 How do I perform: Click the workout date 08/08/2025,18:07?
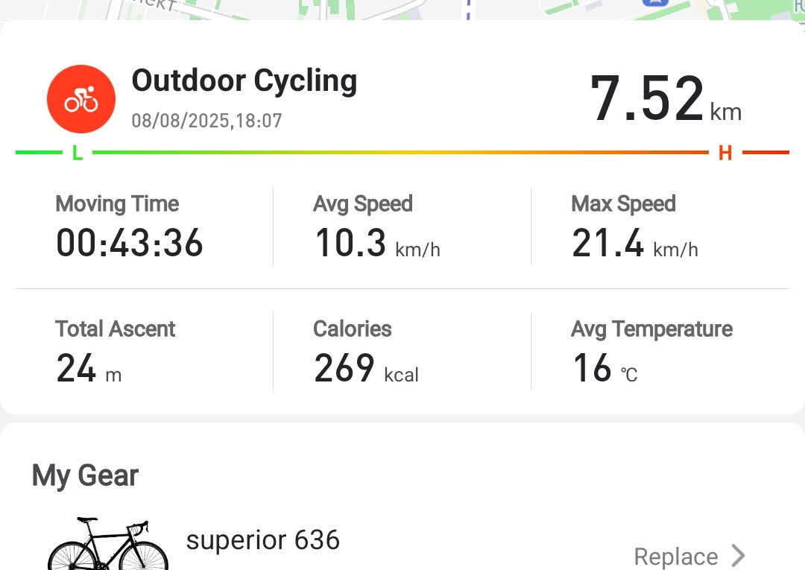207,121
